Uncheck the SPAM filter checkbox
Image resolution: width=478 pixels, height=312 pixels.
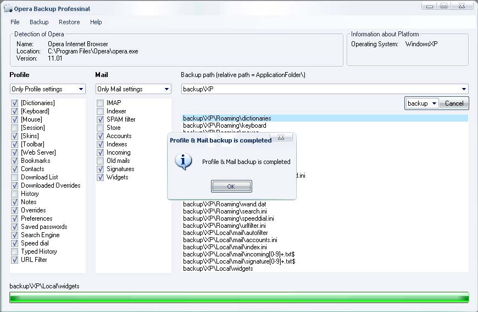[101, 119]
